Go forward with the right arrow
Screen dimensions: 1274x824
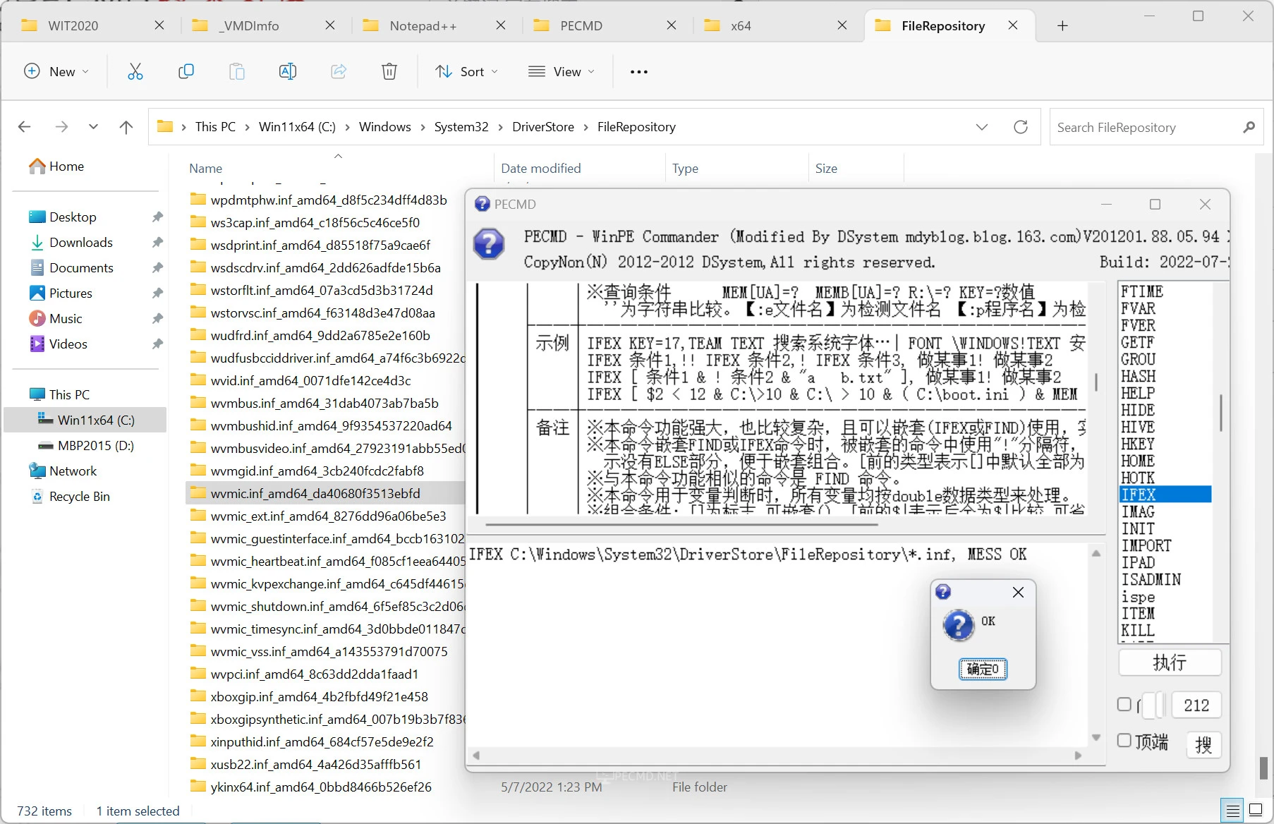[61, 127]
